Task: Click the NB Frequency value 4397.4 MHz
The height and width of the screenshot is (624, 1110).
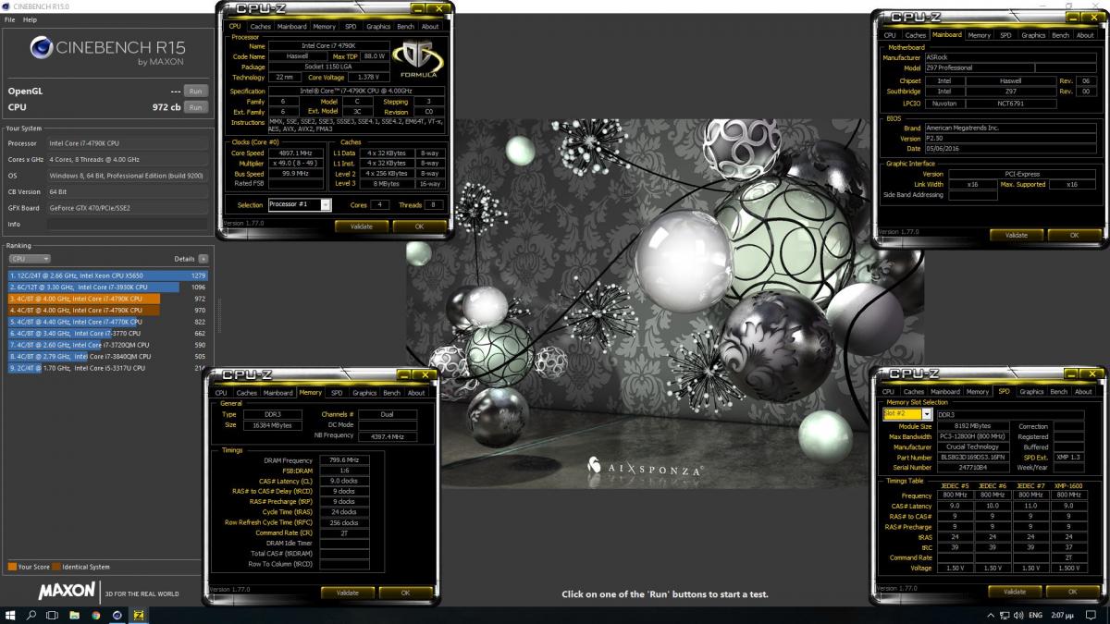Action: tap(387, 435)
